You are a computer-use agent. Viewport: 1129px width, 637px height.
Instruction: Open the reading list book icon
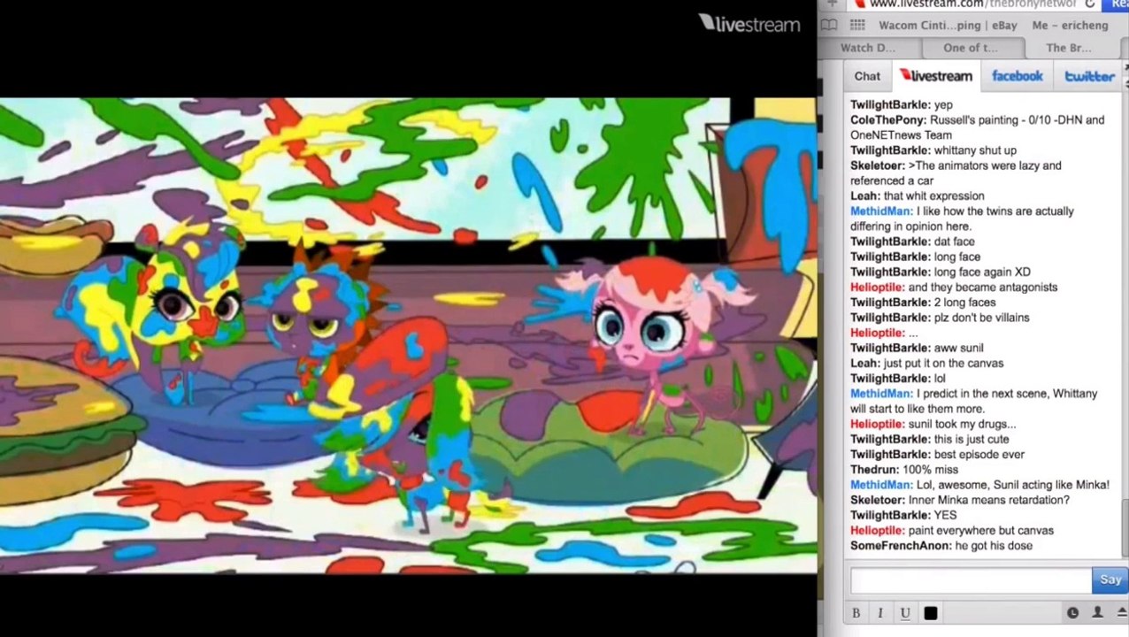[x=829, y=26]
